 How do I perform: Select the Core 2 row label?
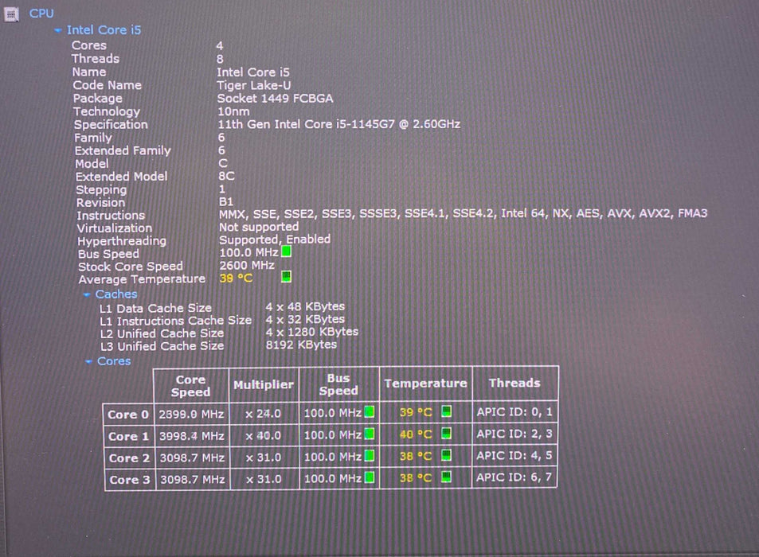129,458
